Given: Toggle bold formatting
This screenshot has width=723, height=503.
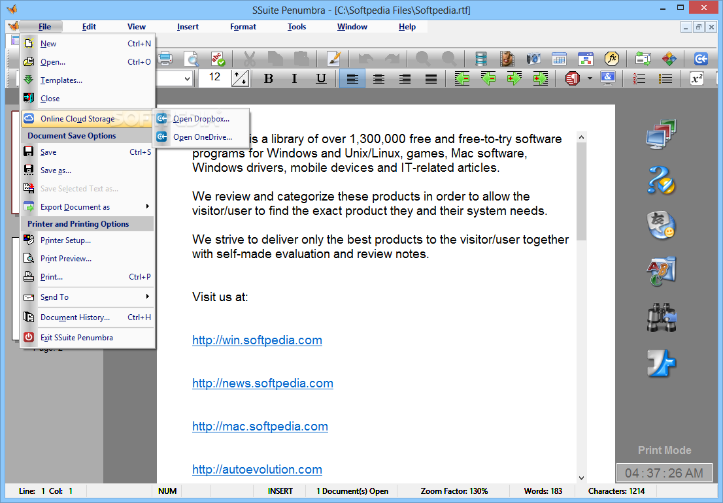Looking at the screenshot, I should 269,79.
